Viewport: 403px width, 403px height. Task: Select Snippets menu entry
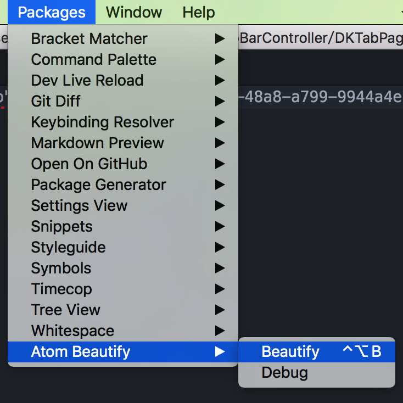[x=123, y=226]
